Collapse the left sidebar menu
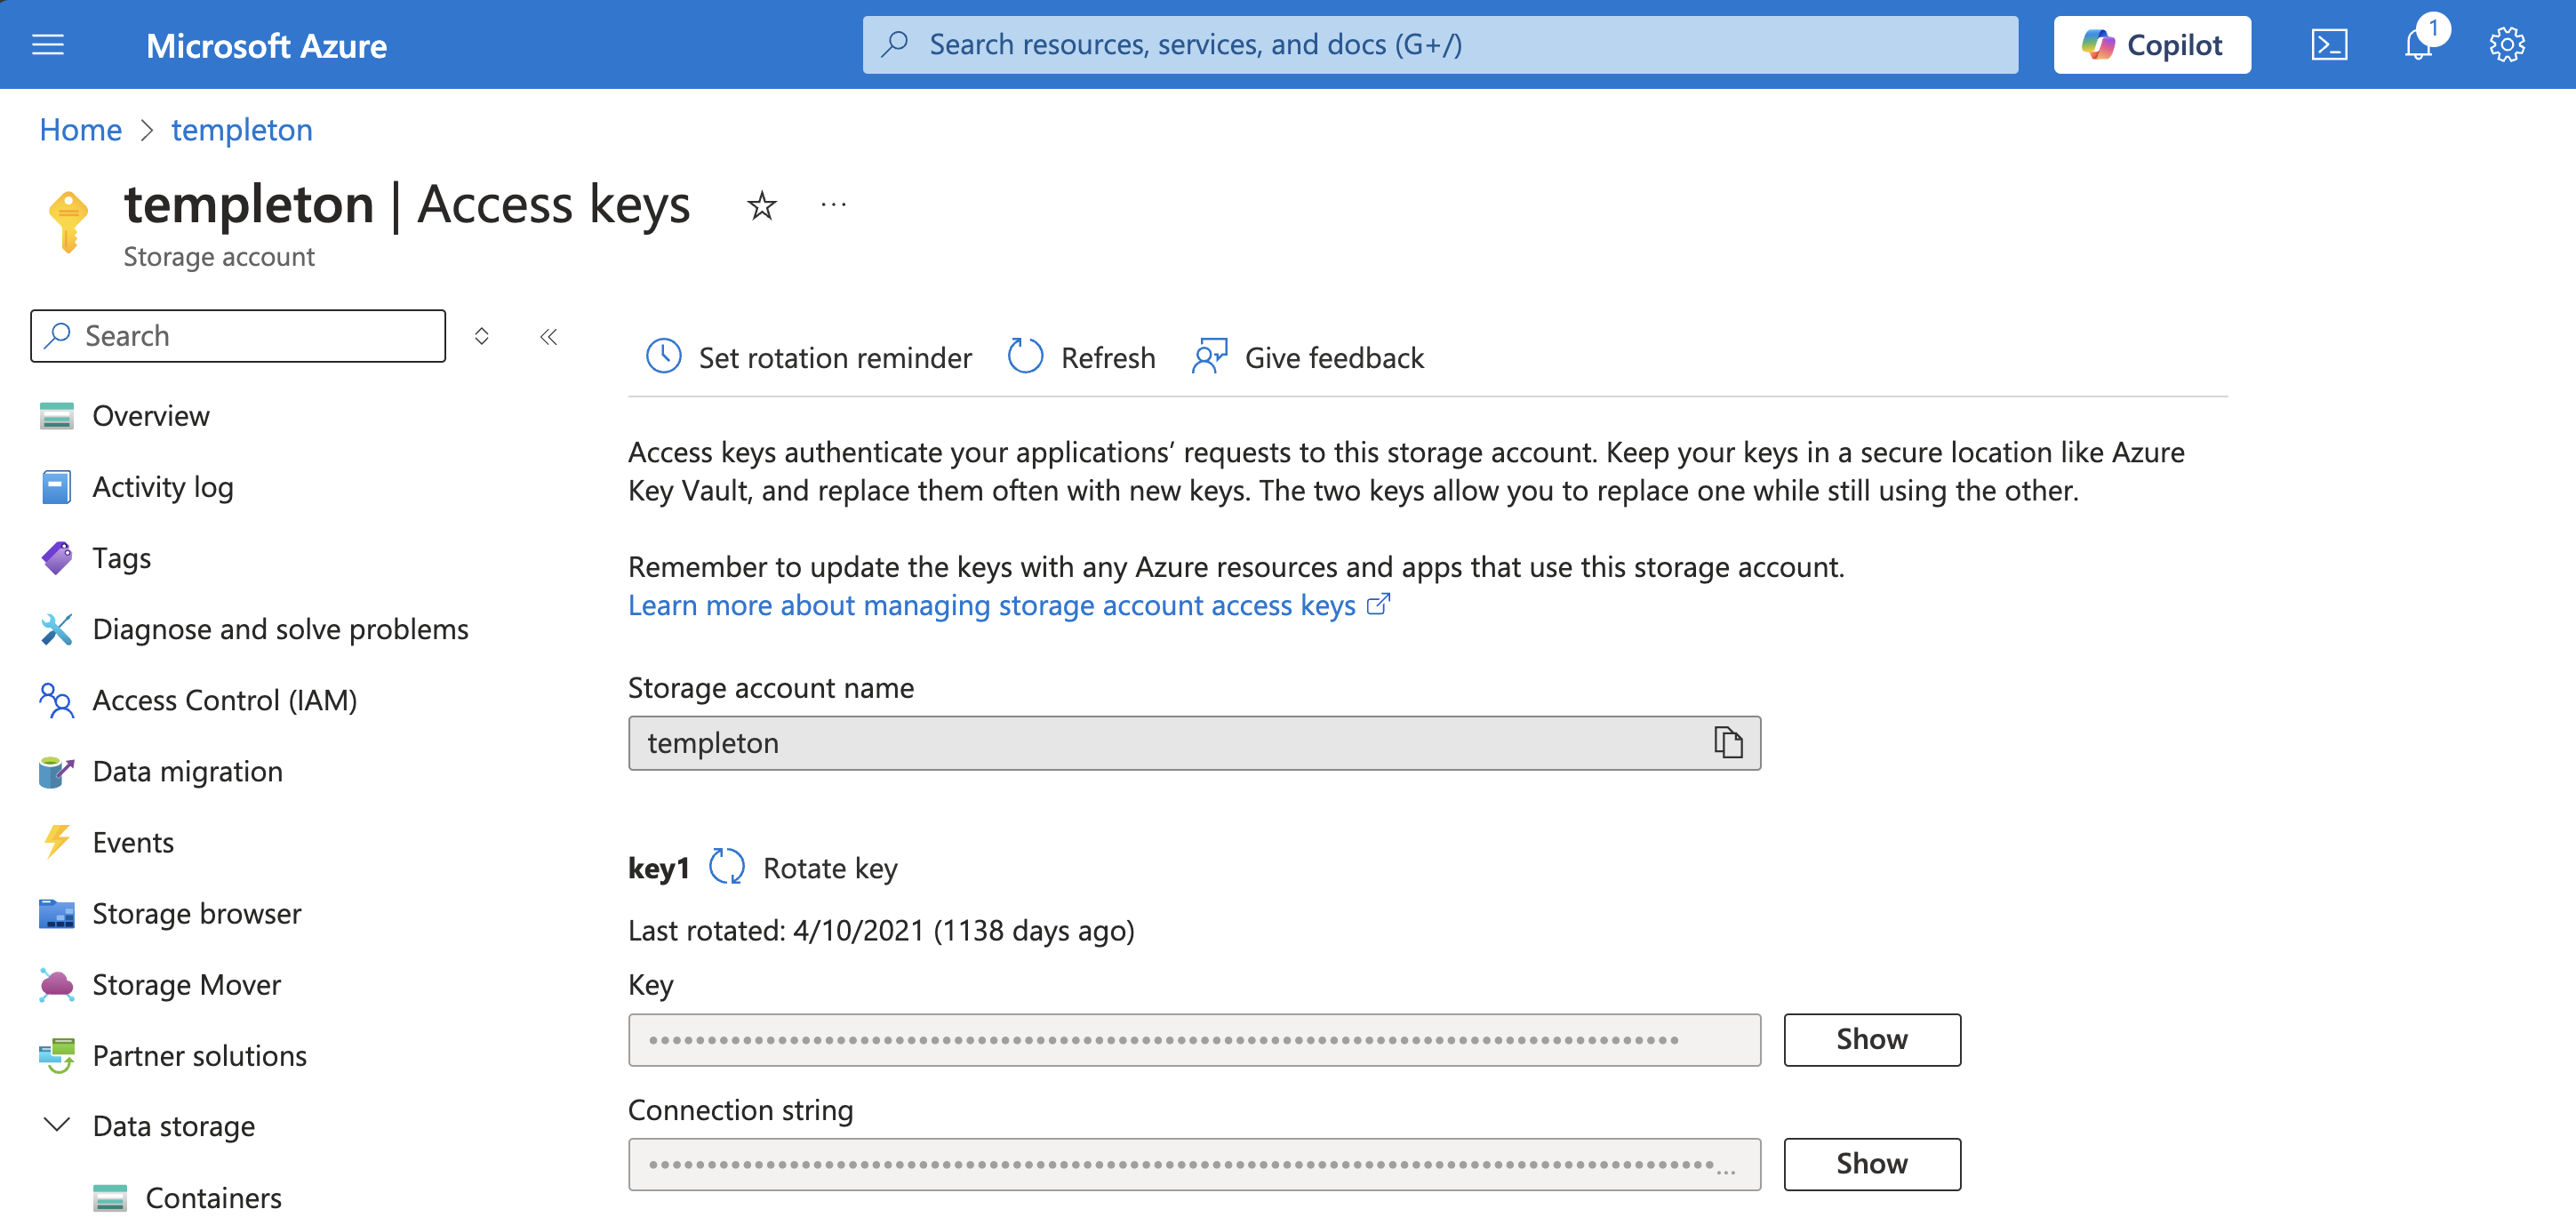 tap(548, 337)
